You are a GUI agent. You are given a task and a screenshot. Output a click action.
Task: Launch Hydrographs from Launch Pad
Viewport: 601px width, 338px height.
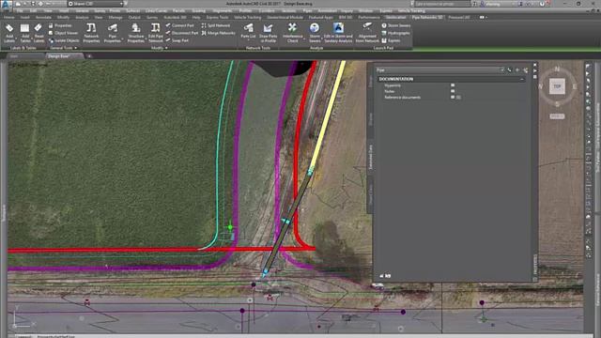click(x=396, y=33)
